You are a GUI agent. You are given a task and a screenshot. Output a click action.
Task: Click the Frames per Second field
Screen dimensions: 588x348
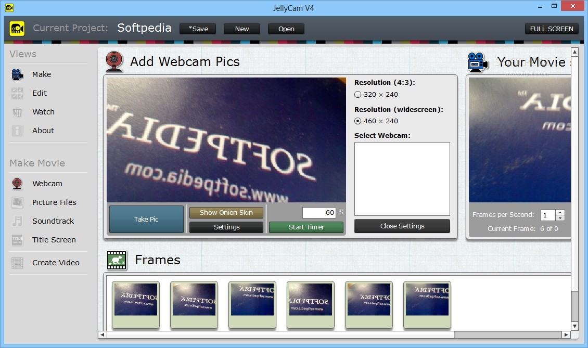coord(548,215)
